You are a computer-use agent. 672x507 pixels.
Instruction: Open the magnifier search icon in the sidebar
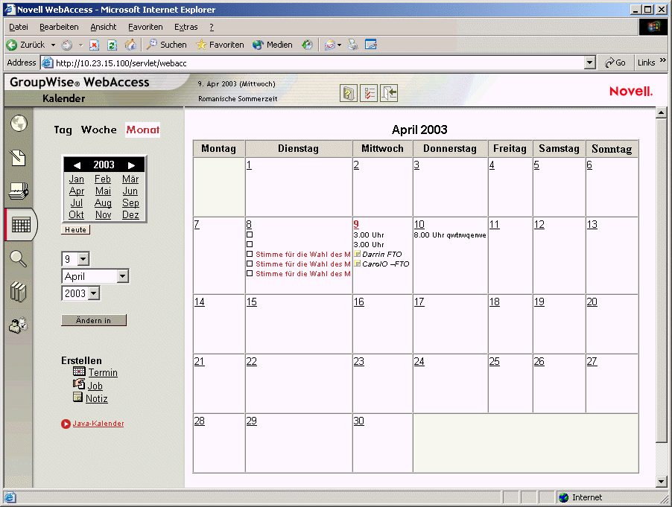click(x=18, y=258)
